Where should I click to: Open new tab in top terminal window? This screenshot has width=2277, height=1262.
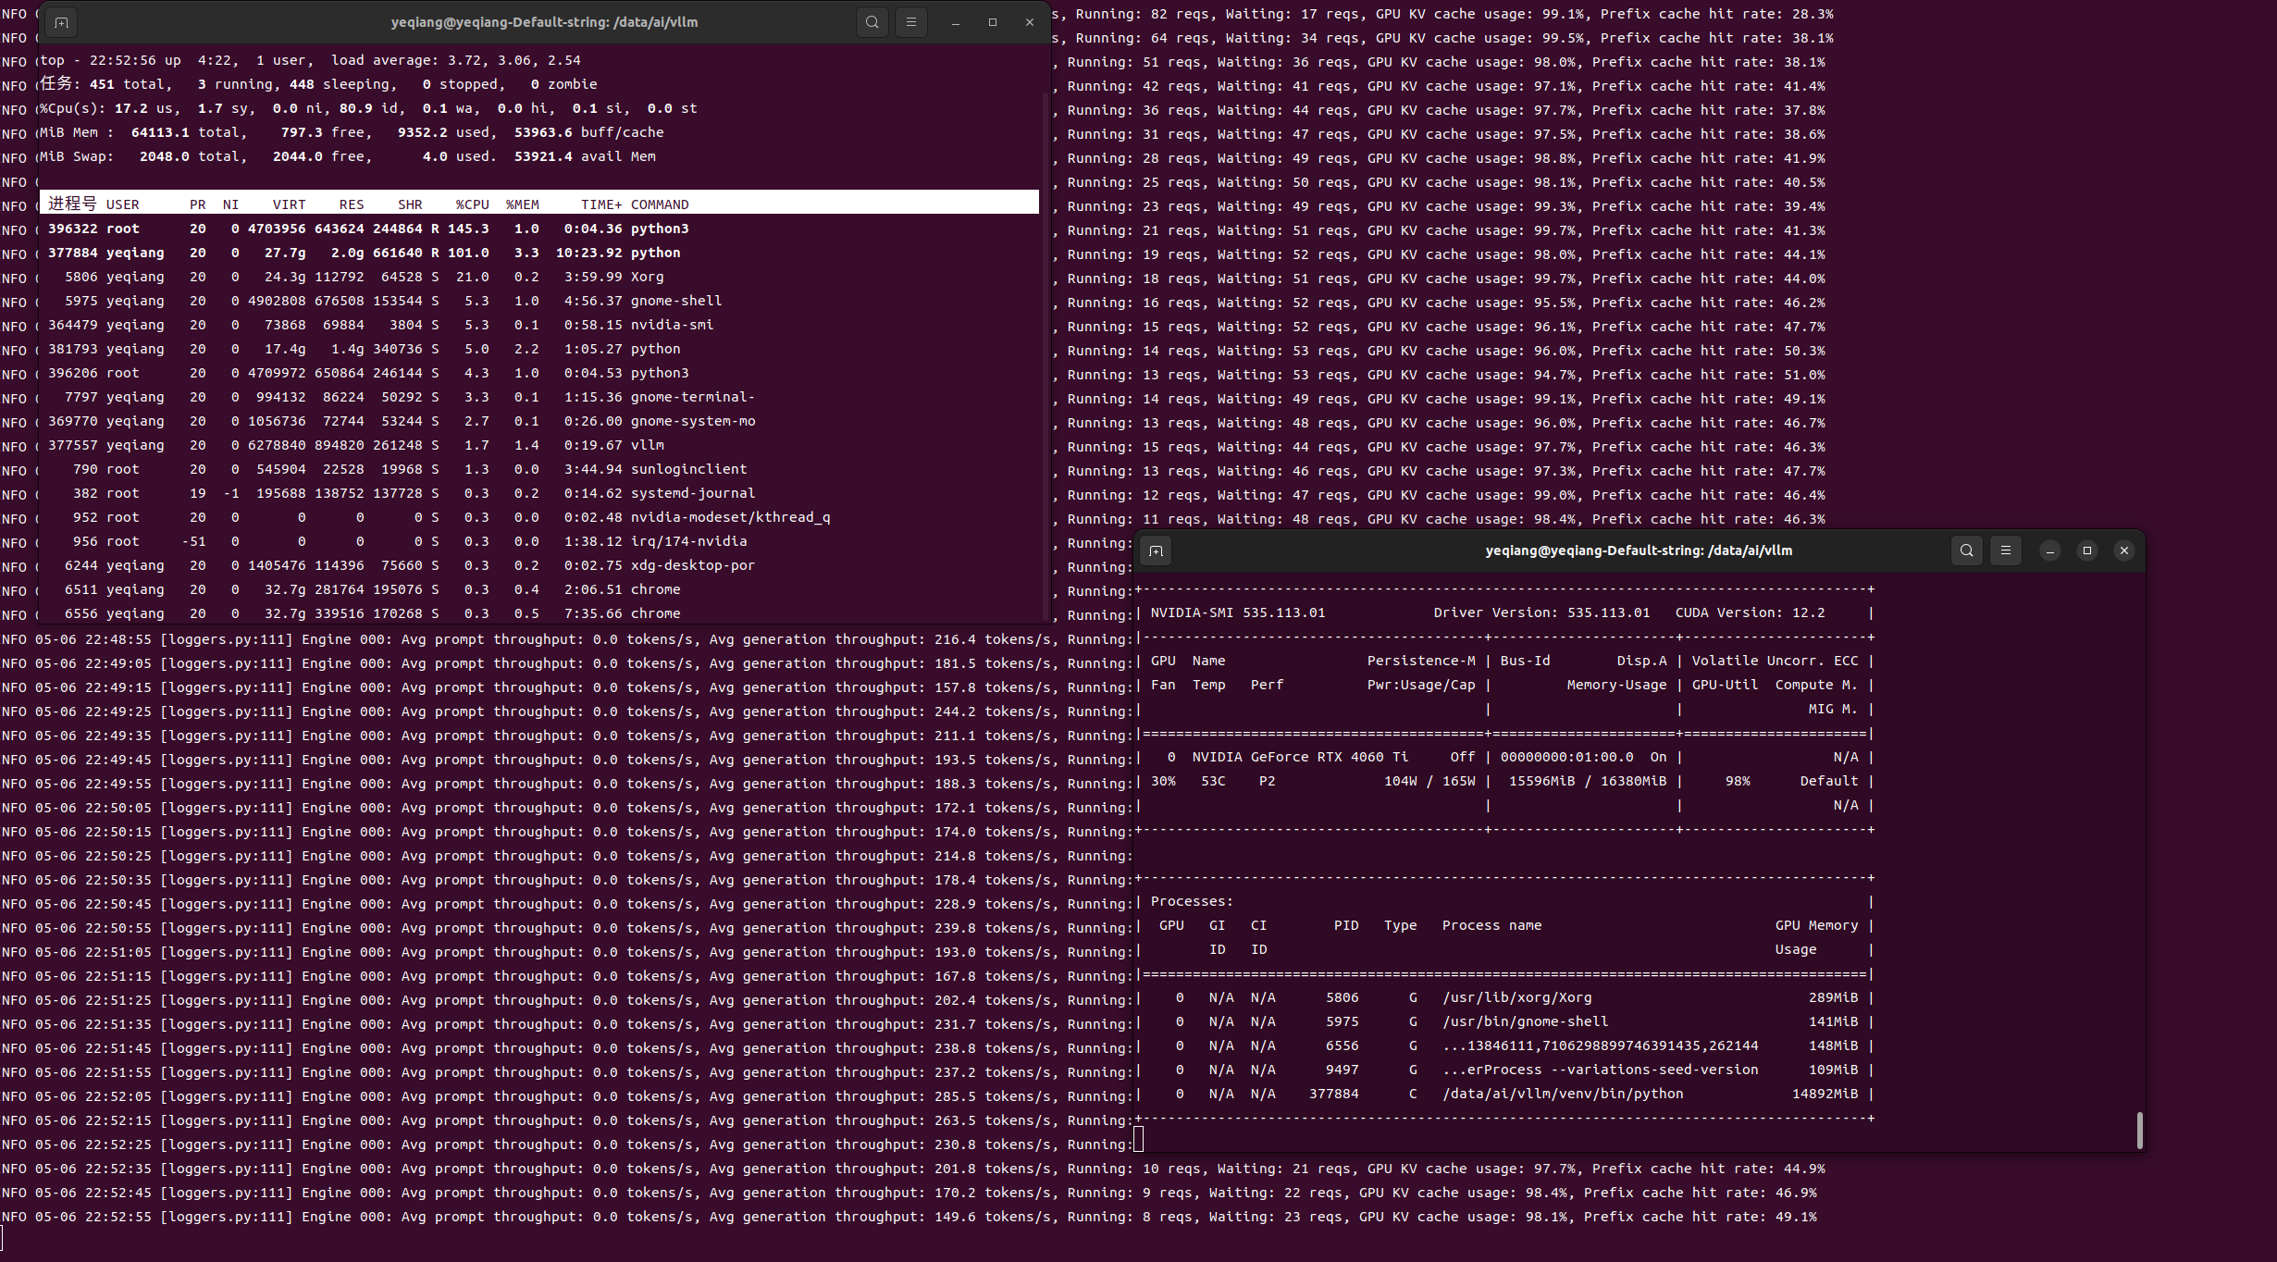click(x=61, y=22)
